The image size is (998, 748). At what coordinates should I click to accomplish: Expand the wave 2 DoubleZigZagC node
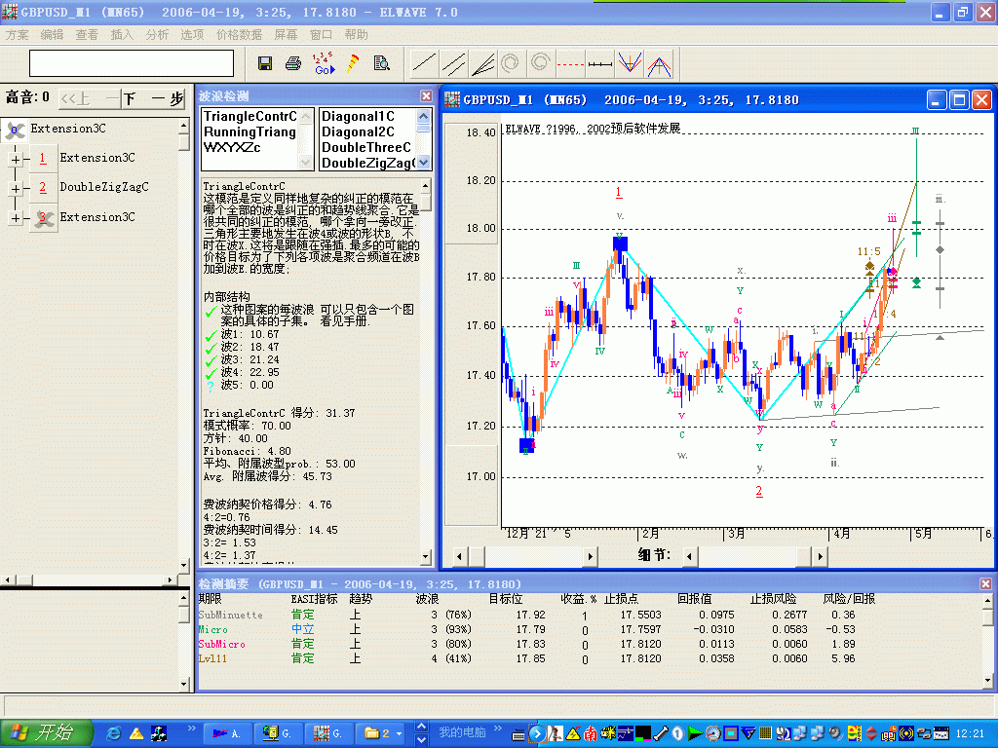(x=16, y=188)
